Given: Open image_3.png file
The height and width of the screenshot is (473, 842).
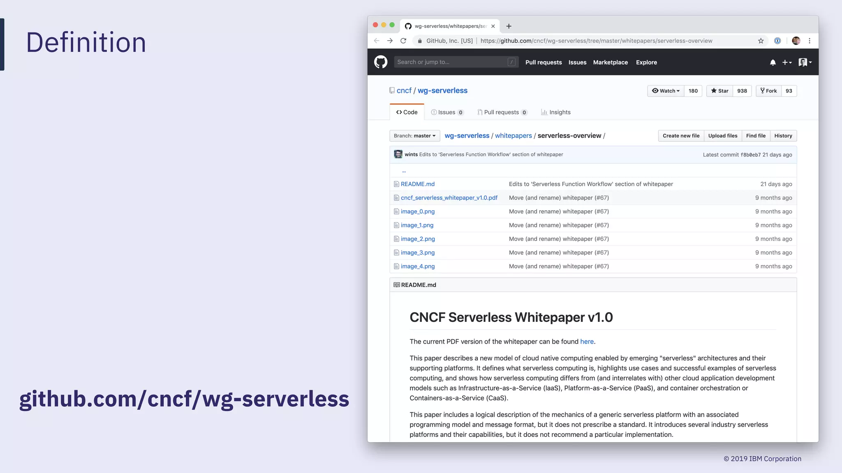Looking at the screenshot, I should (x=418, y=253).
